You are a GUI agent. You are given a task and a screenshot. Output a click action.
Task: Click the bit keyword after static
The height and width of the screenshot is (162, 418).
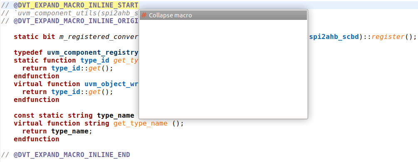tap(49, 36)
